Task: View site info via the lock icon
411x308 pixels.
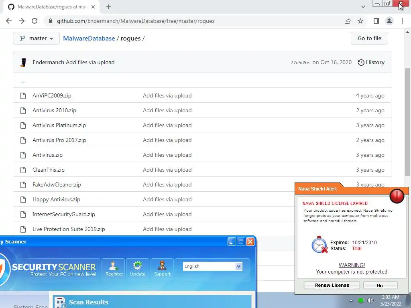Action: pos(51,21)
